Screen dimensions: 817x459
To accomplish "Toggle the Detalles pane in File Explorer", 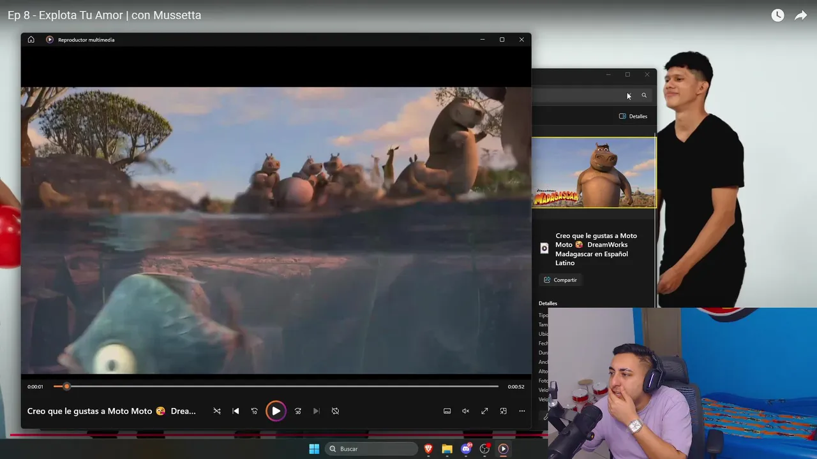I will 633,116.
